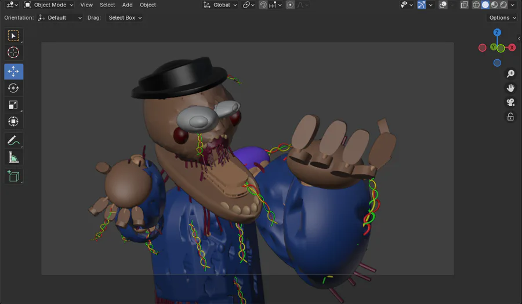Toggle viewport gizmos display
The width and height of the screenshot is (522, 304).
tap(422, 5)
